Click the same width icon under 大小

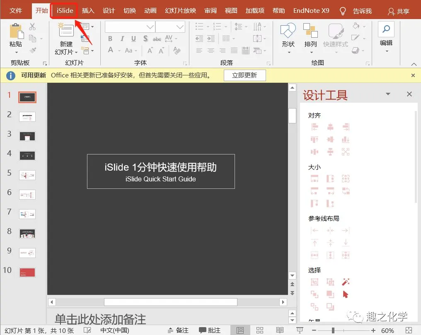coord(315,178)
